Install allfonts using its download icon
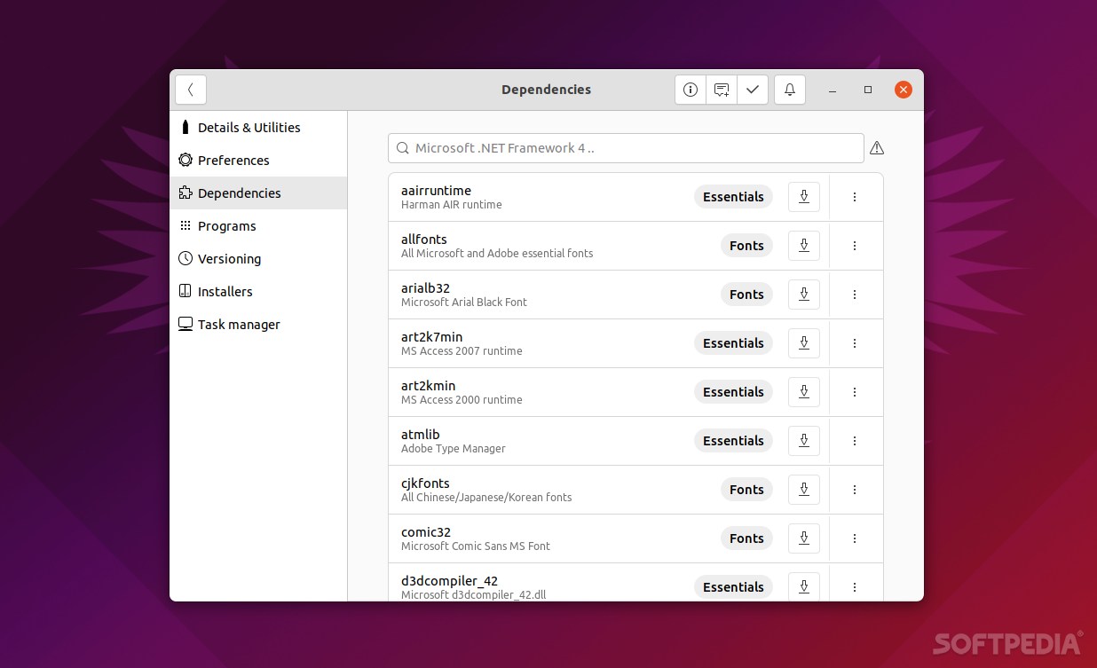1097x668 pixels. click(x=804, y=246)
